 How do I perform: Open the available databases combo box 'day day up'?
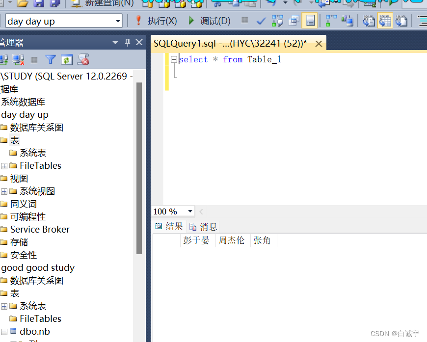pyautogui.click(x=63, y=21)
